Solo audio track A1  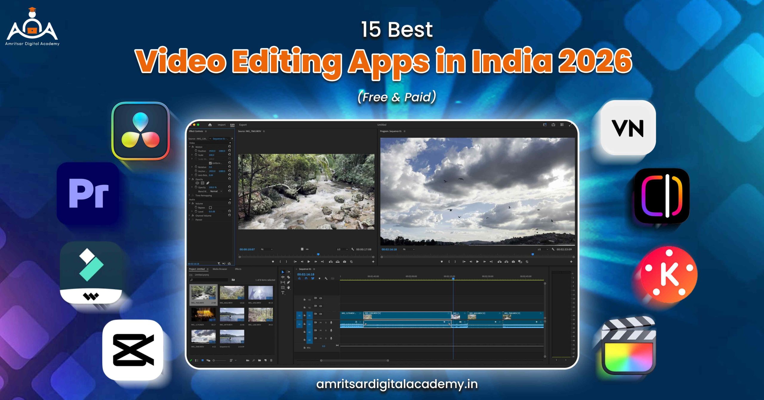tap(326, 322)
